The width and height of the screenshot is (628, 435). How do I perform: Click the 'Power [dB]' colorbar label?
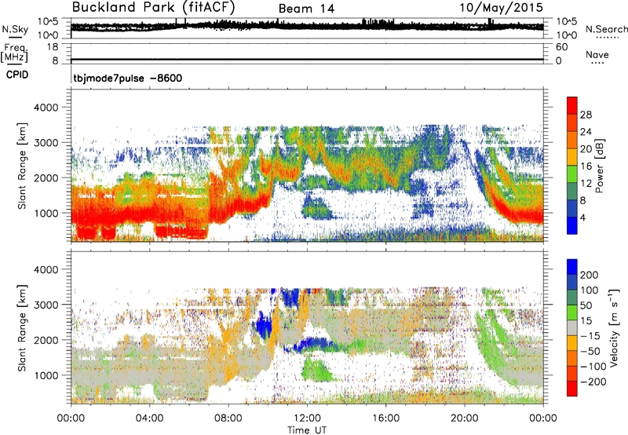click(599, 166)
